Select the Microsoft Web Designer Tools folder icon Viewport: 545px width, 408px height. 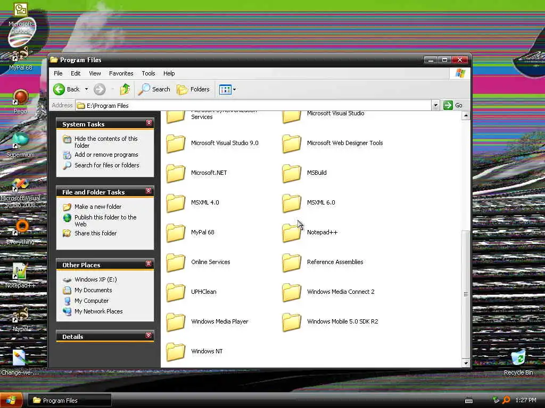coord(292,143)
